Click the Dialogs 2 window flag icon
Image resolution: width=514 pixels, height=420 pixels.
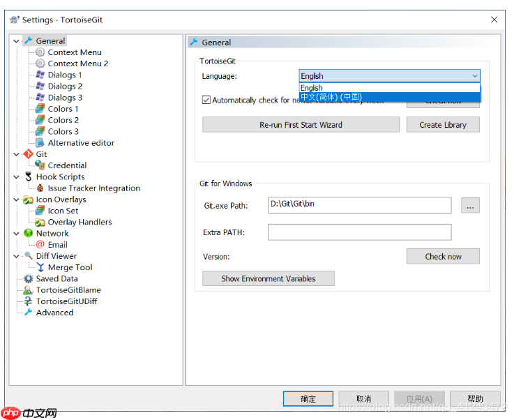point(40,86)
